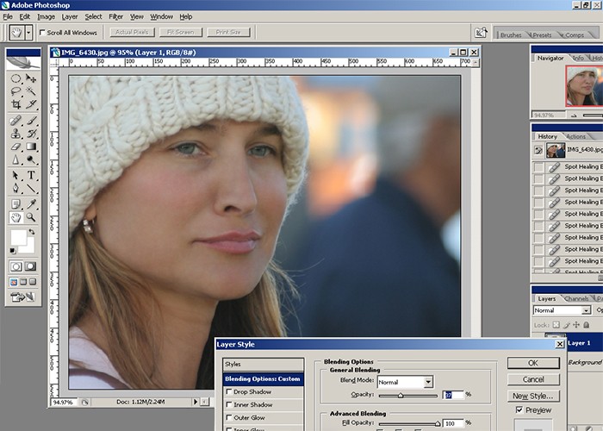Toggle Lock all in Layers panel
Screen dimensions: 603x431
(587, 325)
